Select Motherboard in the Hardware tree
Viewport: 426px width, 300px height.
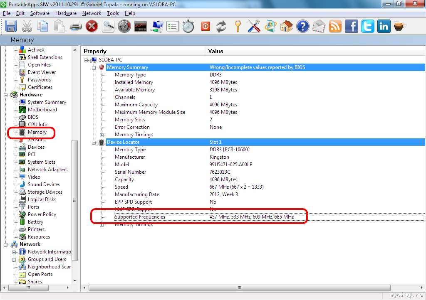(x=42, y=110)
